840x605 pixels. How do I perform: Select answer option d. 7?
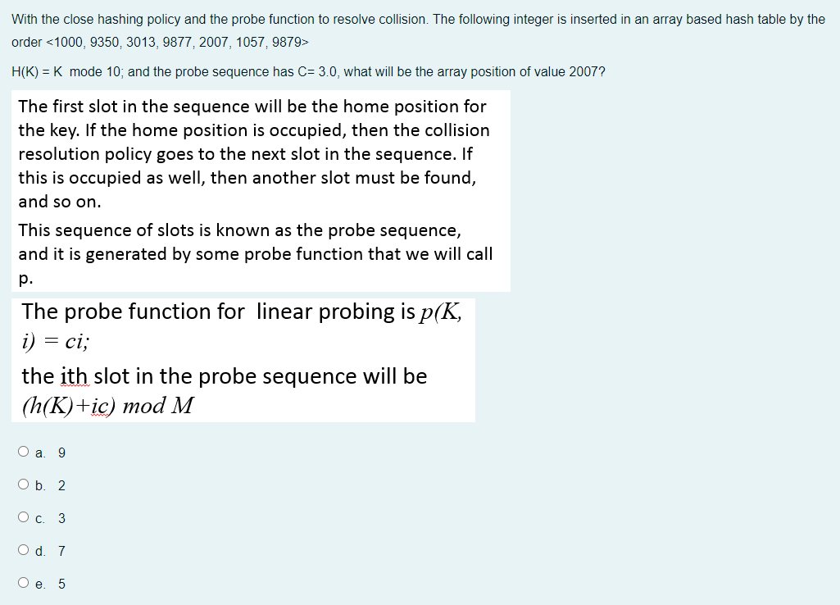23,549
